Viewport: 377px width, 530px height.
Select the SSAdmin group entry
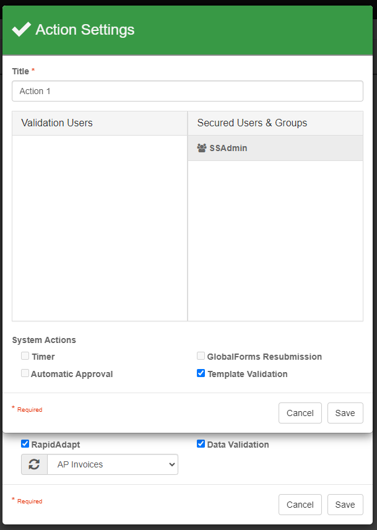tap(228, 149)
